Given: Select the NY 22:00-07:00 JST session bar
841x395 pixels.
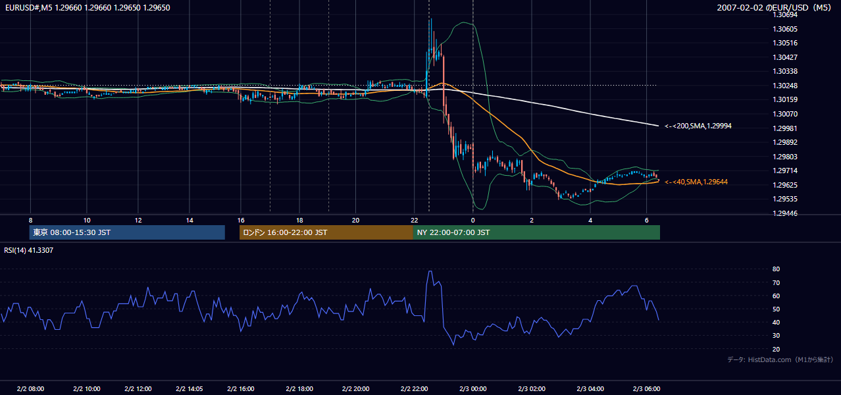Looking at the screenshot, I should [x=536, y=232].
